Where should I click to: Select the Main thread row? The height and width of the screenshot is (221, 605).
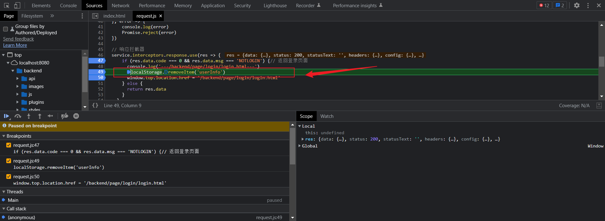point(145,200)
